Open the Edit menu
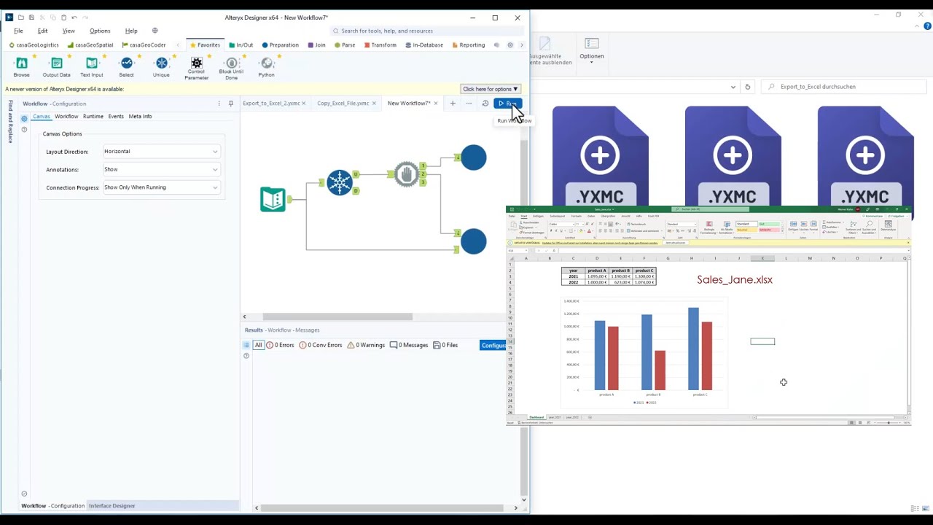Image resolution: width=933 pixels, height=525 pixels. click(42, 31)
